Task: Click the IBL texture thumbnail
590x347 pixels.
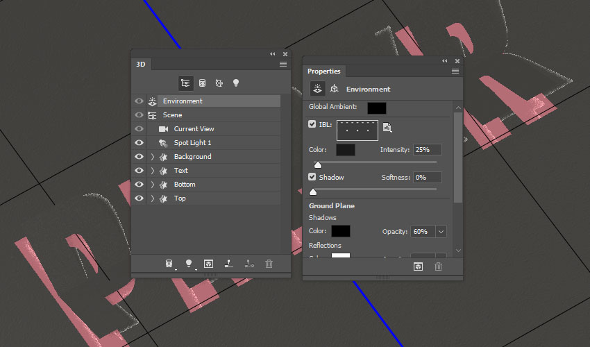Action: coord(357,130)
